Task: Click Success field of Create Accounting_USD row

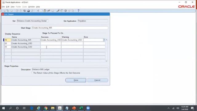Action: 51,43
